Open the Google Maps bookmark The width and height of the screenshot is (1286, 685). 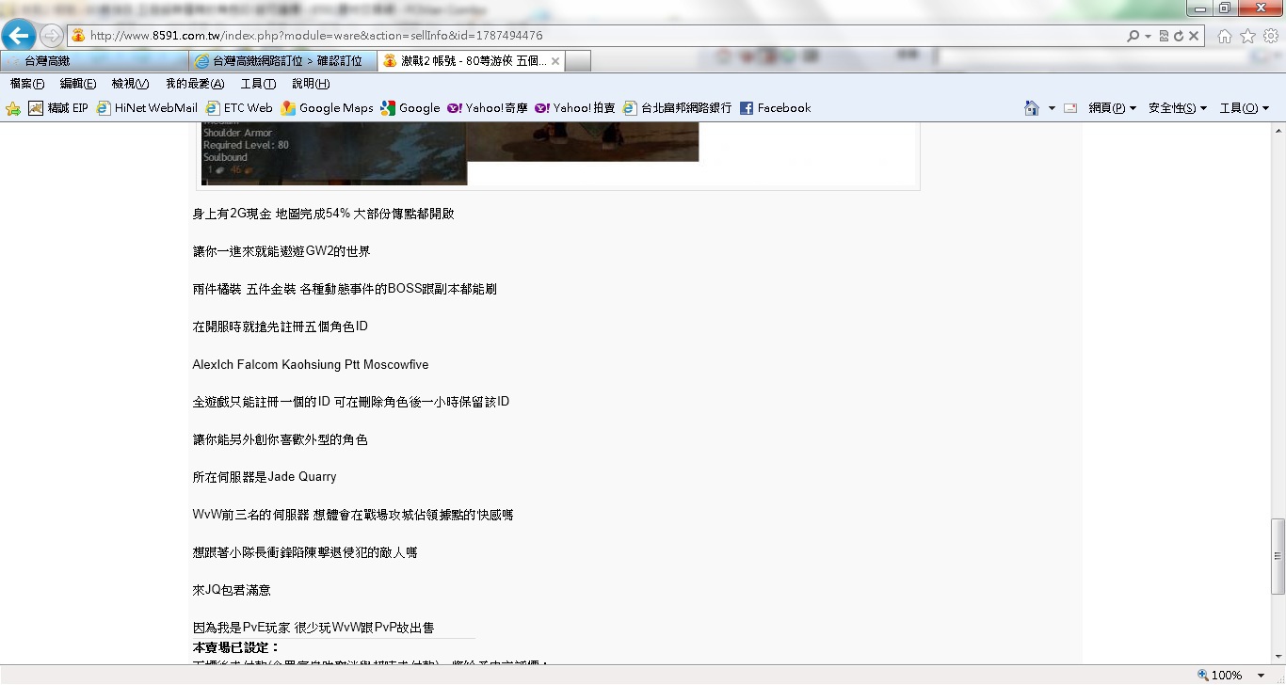327,108
